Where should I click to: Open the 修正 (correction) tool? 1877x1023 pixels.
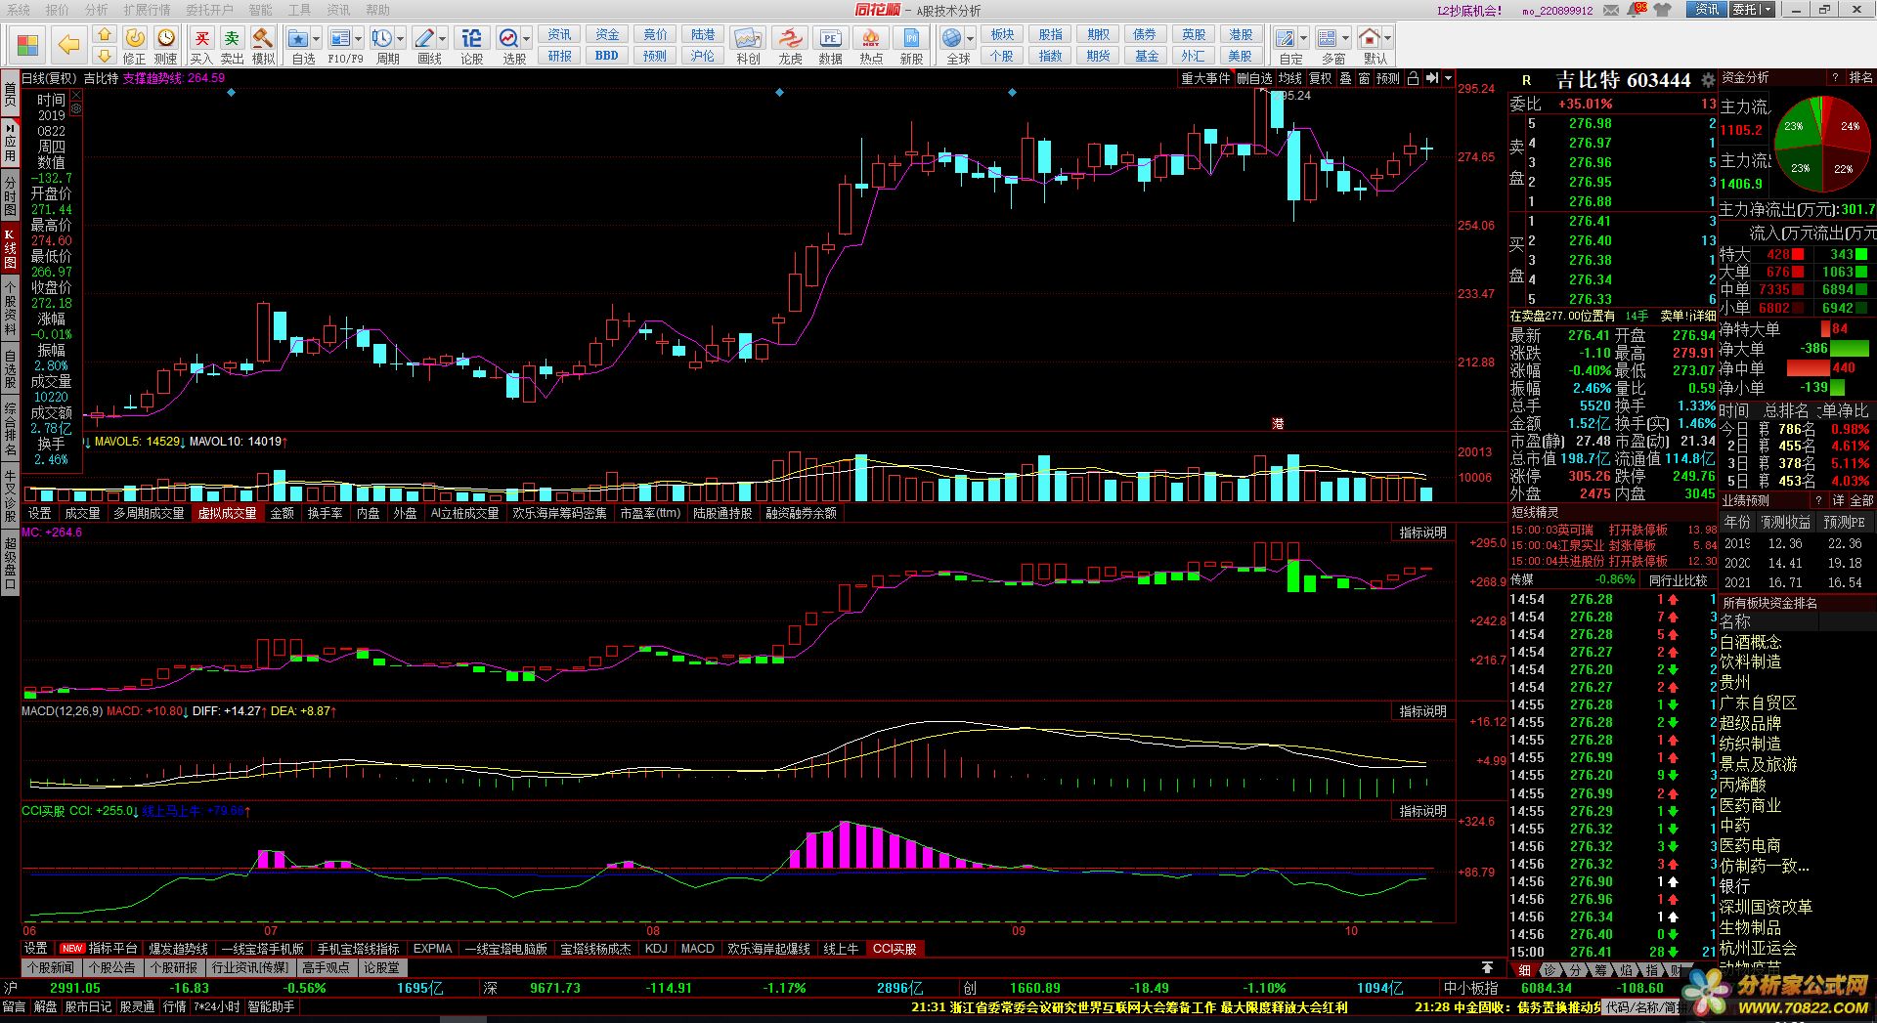135,44
